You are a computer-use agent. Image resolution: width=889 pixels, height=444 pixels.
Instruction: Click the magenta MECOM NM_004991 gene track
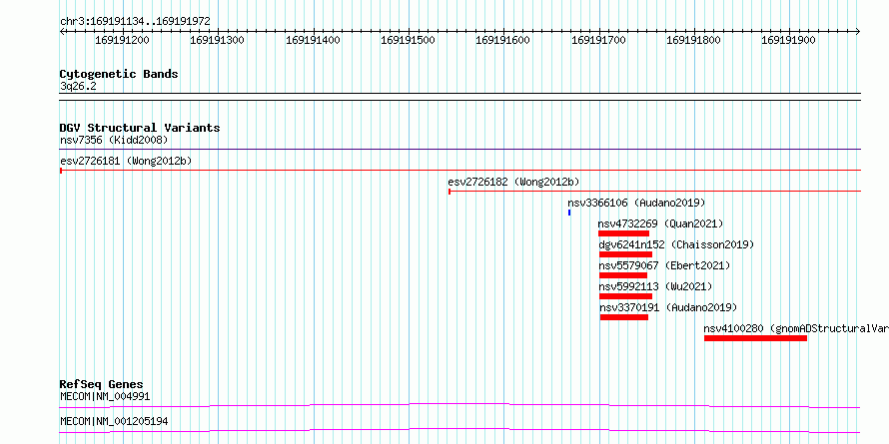(460, 405)
